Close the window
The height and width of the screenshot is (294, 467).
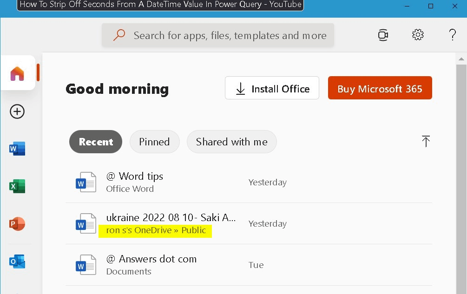coord(455,6)
